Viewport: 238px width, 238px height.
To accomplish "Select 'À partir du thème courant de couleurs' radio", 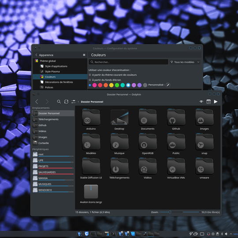I will point(90,75).
